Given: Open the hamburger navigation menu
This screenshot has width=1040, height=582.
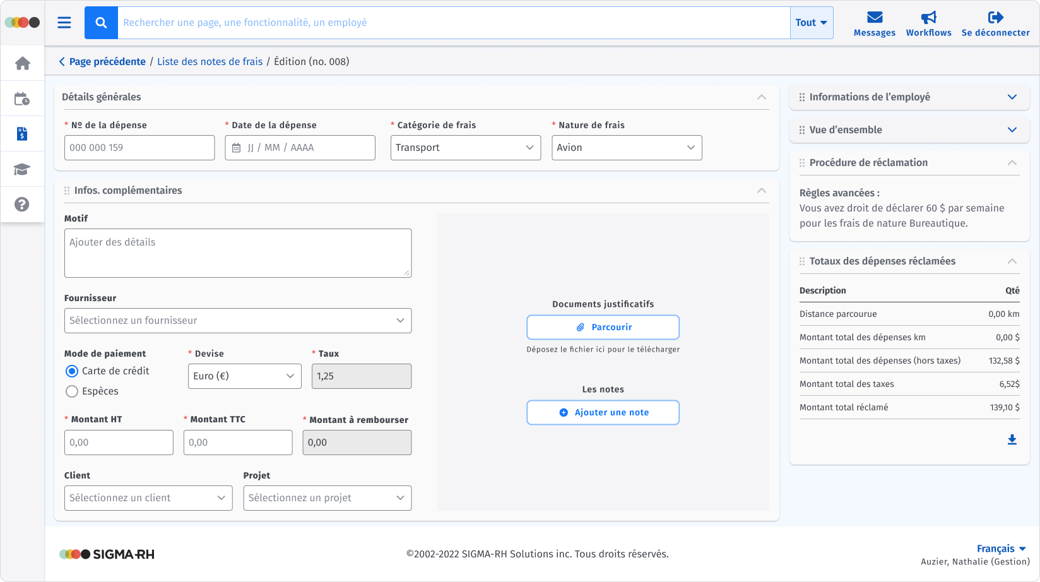Looking at the screenshot, I should point(64,22).
